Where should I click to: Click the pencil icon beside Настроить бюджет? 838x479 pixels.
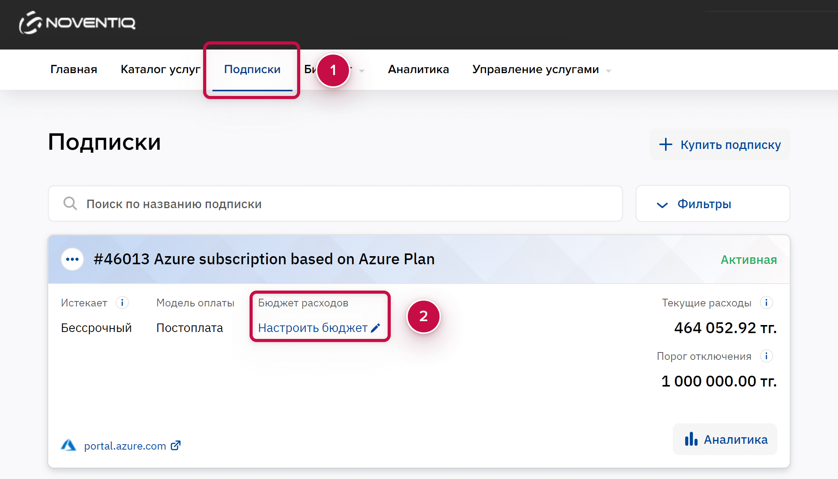[376, 328]
